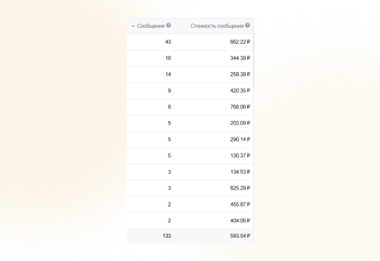Toggle the sort arrow before Сообщения
Image resolution: width=380 pixels, height=261 pixels.
(x=133, y=27)
